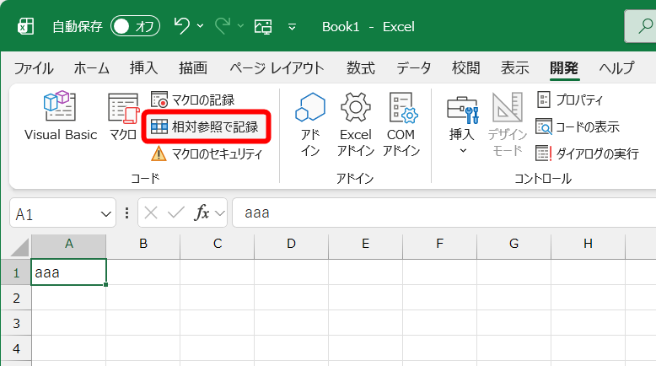Switch to the 描画 tab
656x366 pixels.
(x=193, y=67)
